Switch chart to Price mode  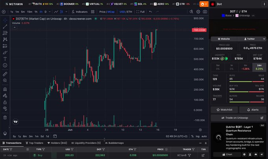[102, 11]
